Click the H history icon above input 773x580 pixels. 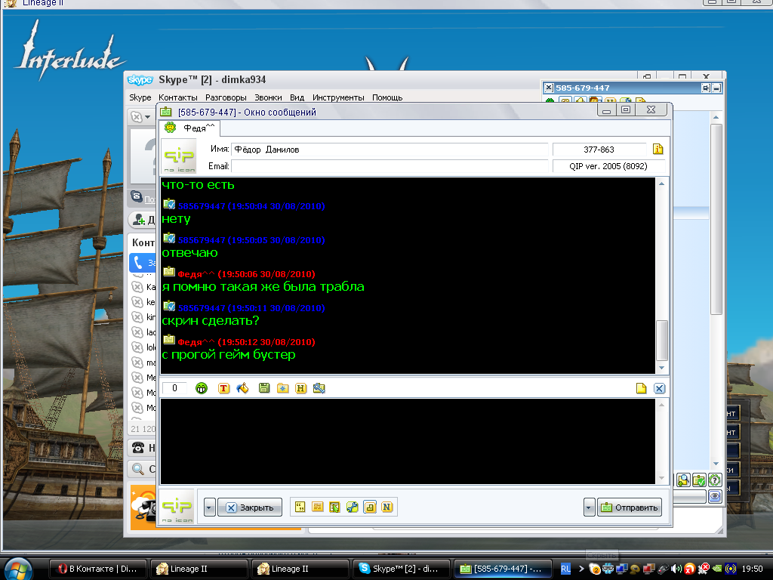[x=300, y=389]
